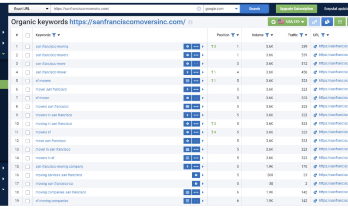
Task: Click the Keywords column filter icon
Action: pos(54,35)
